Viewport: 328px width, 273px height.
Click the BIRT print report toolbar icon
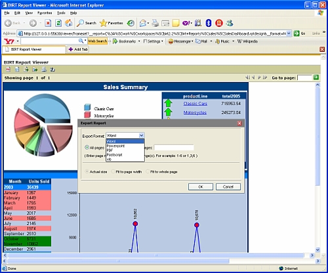(x=44, y=70)
